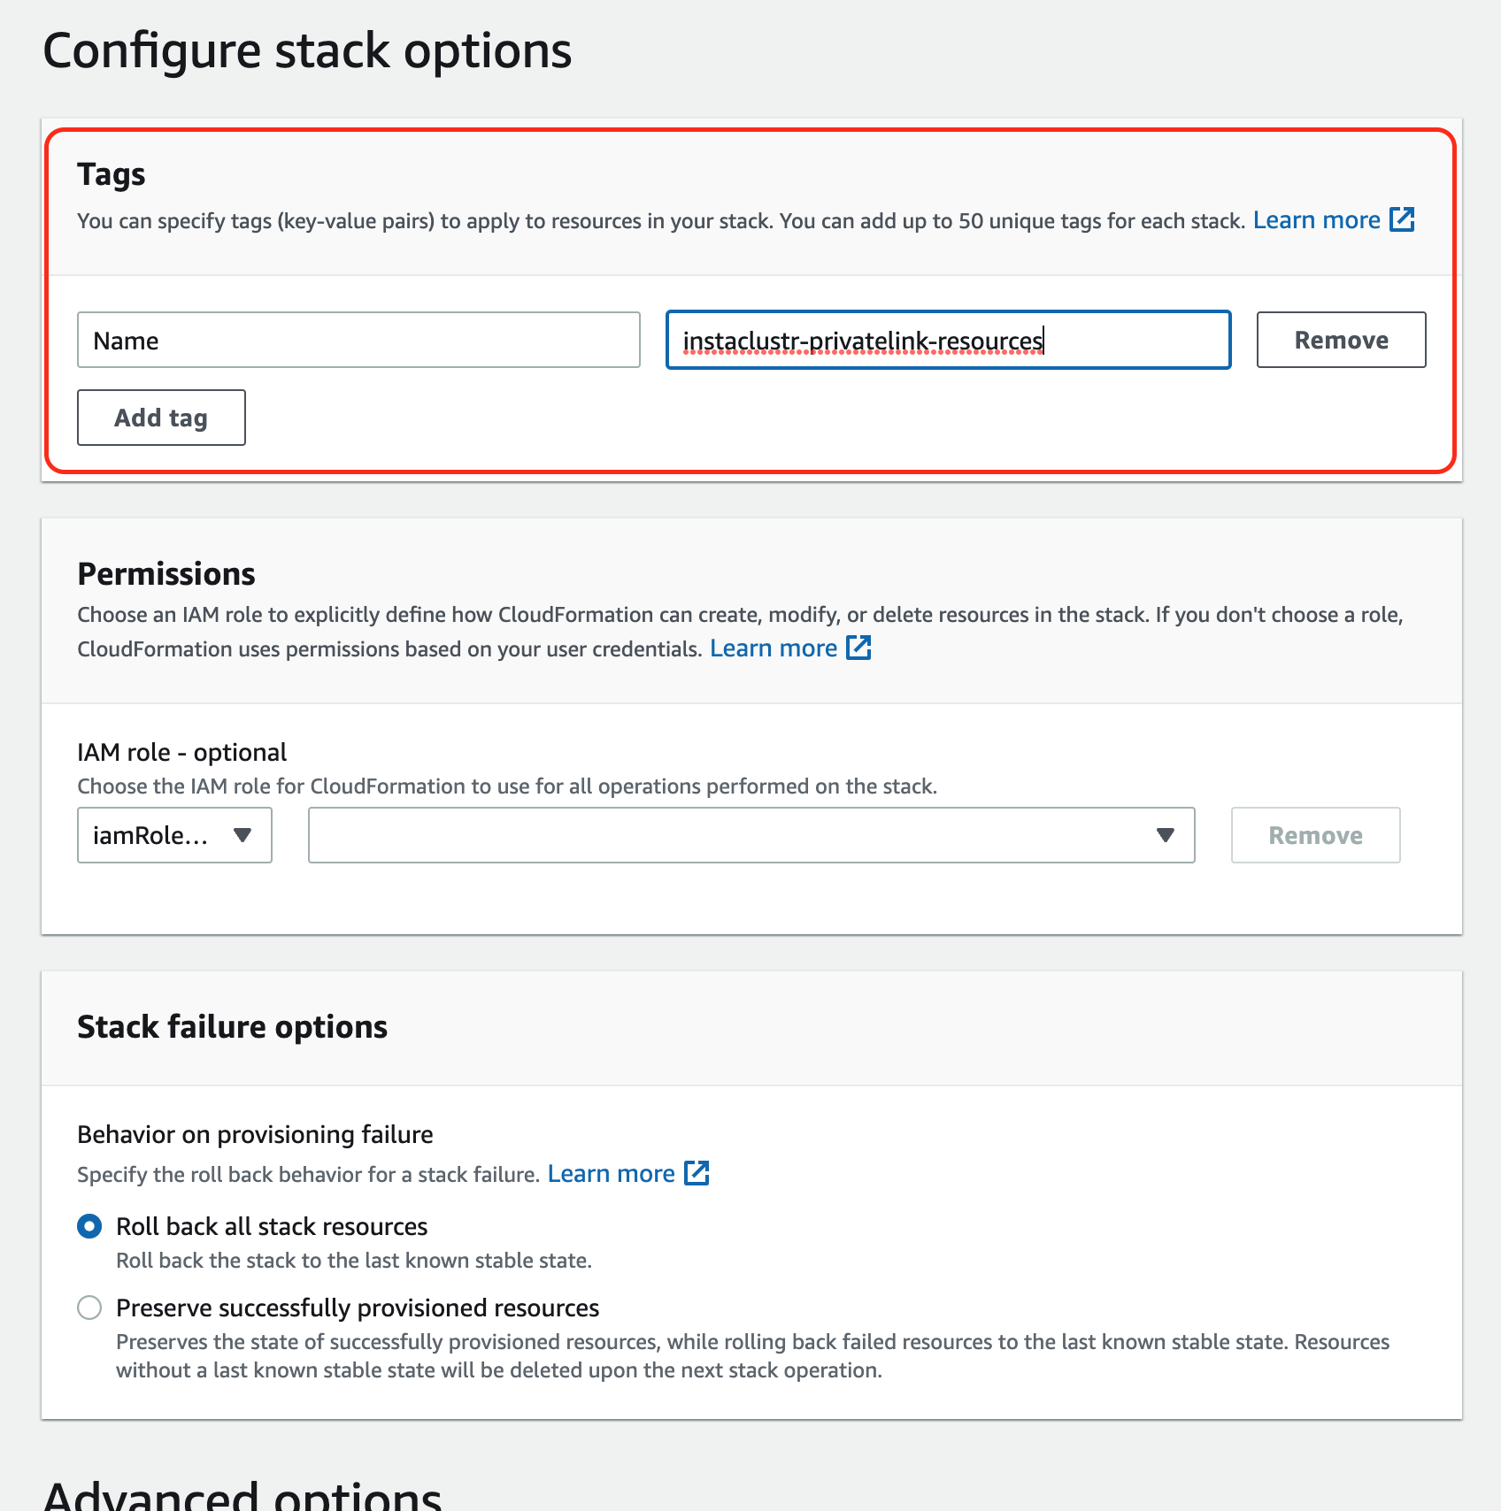
Task: Click the external link icon beside Tags Learn more
Action: point(1402,219)
